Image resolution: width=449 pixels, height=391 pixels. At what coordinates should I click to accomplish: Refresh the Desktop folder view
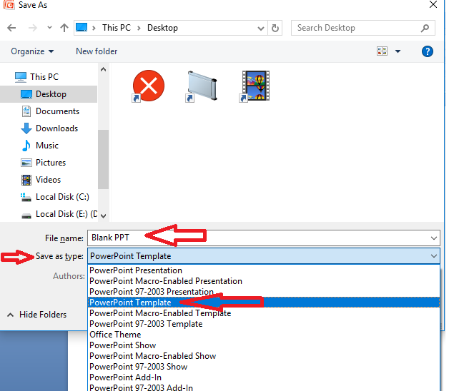pos(275,28)
